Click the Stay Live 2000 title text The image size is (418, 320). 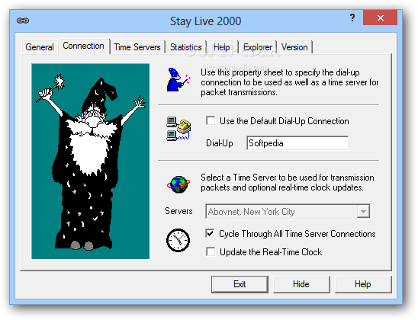coord(205,21)
